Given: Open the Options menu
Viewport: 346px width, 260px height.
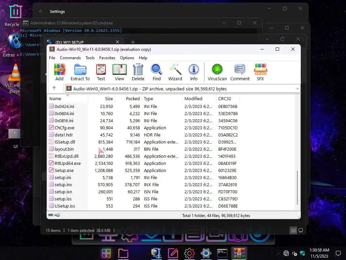Looking at the screenshot, I should click(x=127, y=58).
